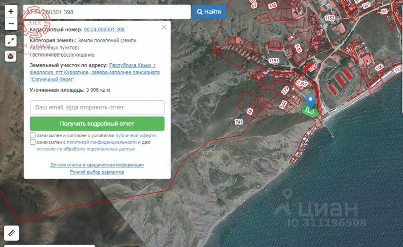Click parcel label 348 on map

point(272,5)
